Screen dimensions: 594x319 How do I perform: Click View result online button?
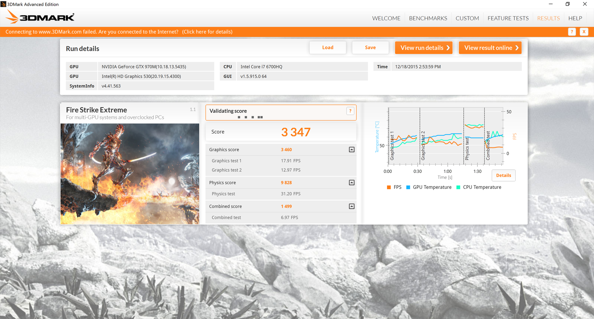point(490,48)
